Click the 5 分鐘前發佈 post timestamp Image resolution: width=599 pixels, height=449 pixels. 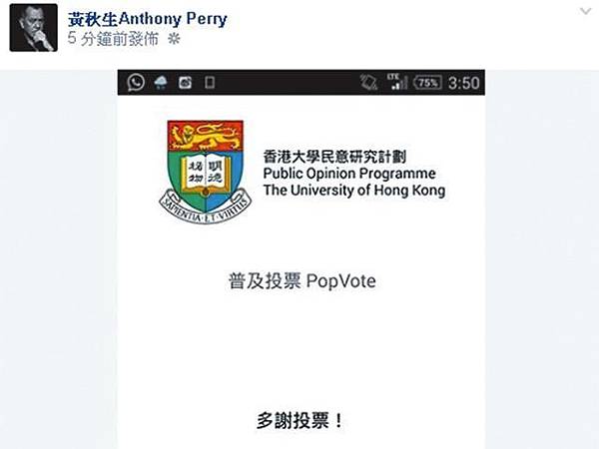tap(113, 39)
